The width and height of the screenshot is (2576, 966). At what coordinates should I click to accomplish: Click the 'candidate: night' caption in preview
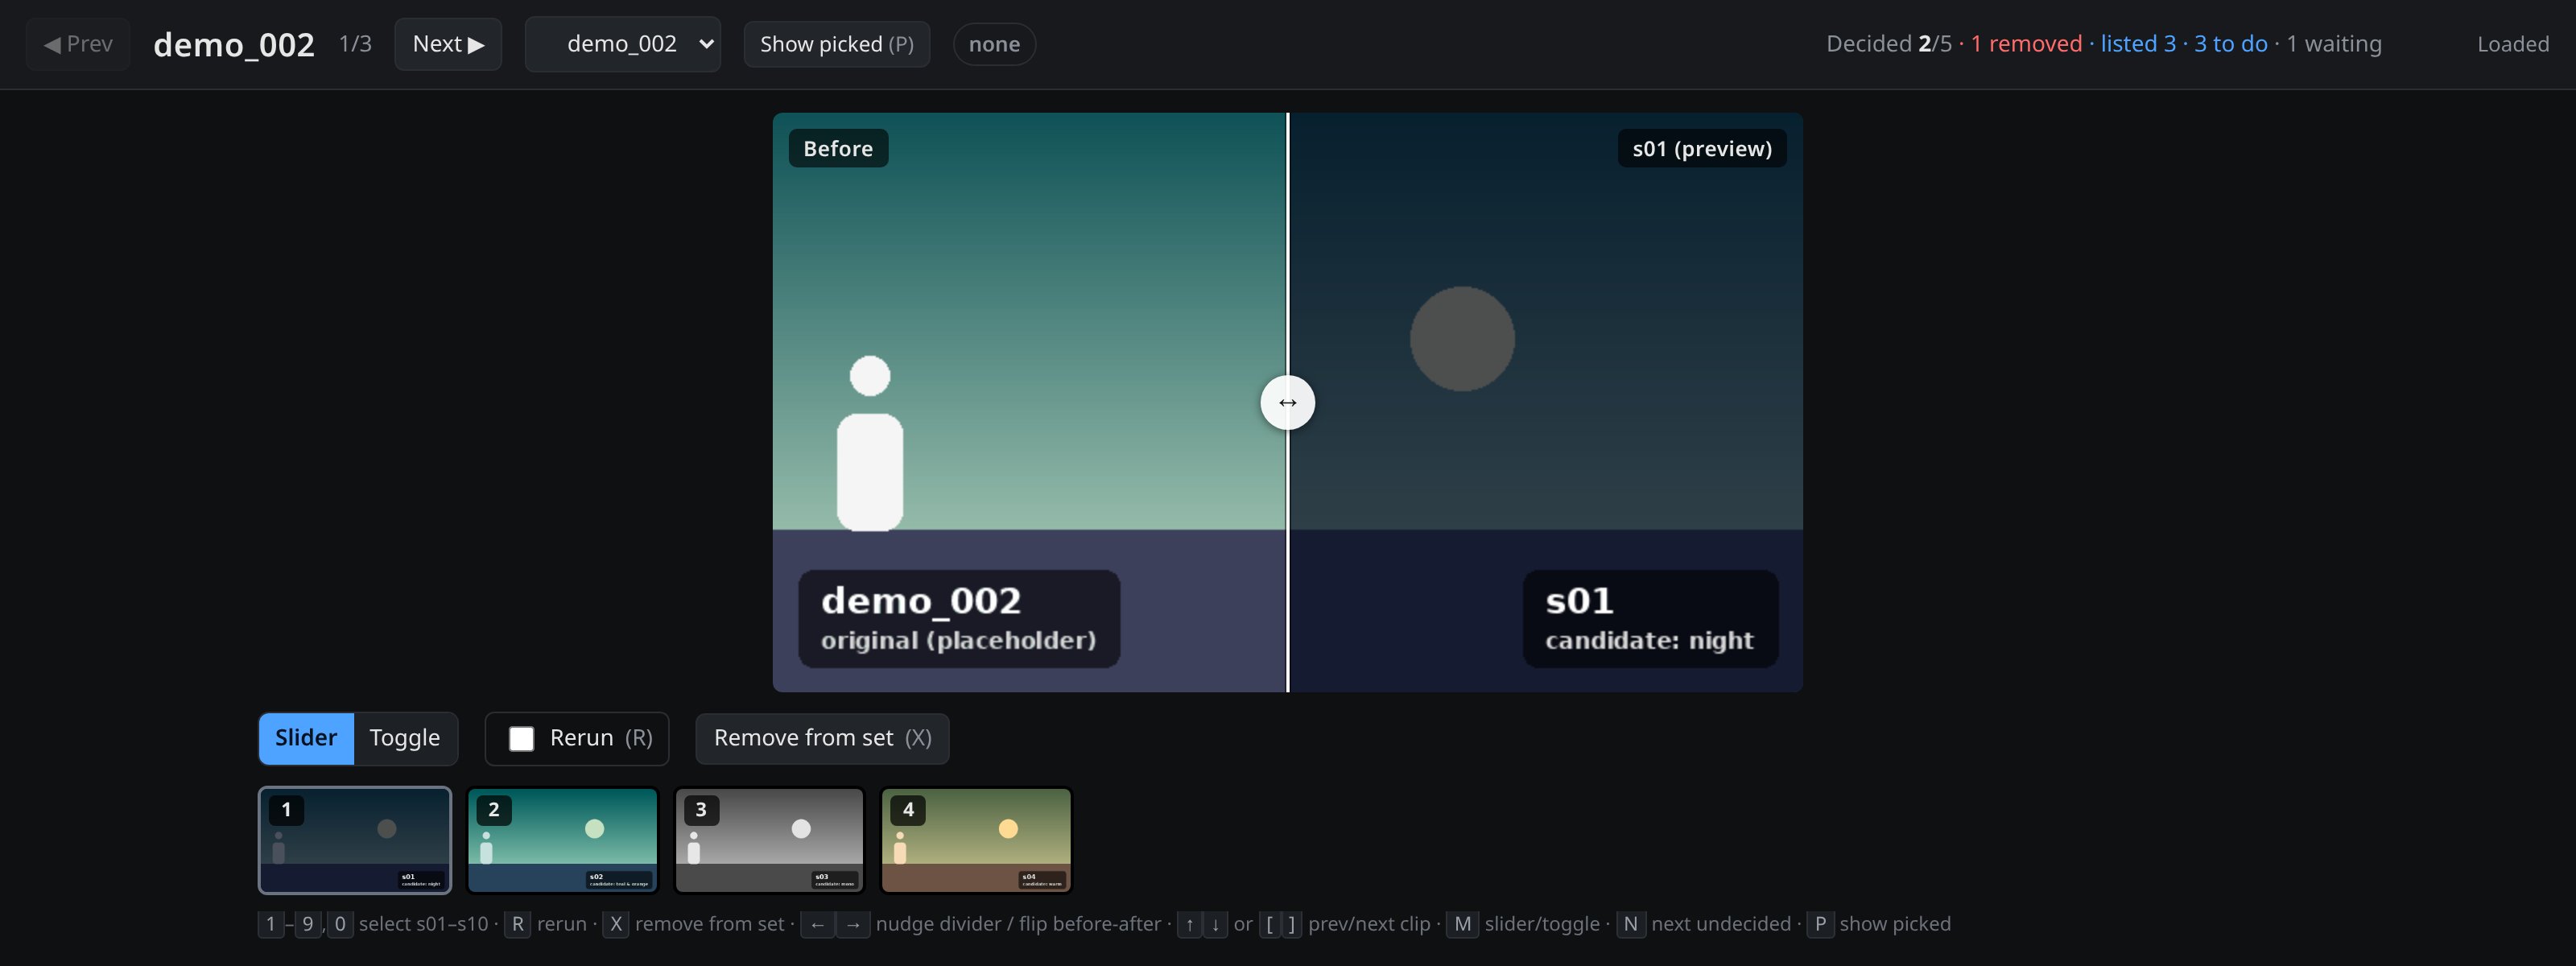tap(1649, 640)
